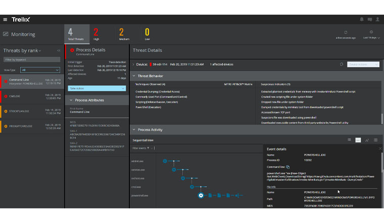Open the user profile icon

[377, 19]
